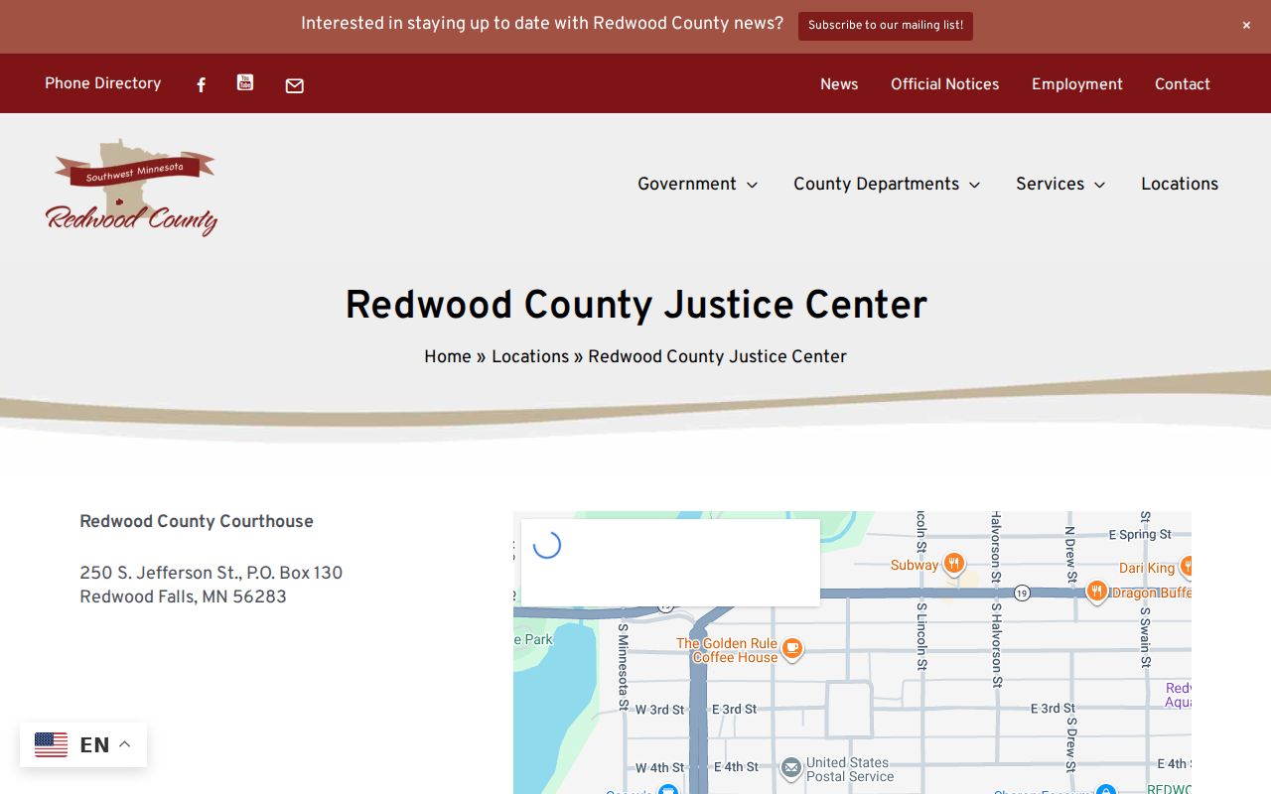Open the Facebook icon link
This screenshot has width=1271, height=794.
coord(201,85)
